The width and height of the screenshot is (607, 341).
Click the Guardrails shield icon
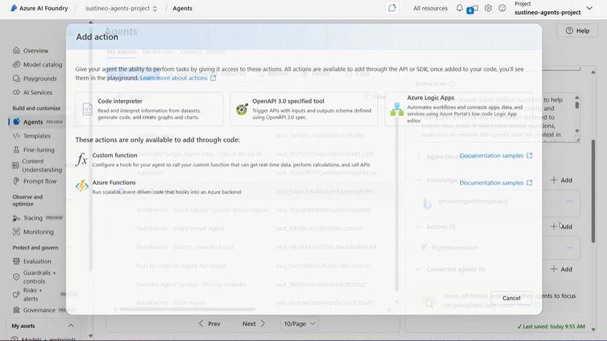point(16,277)
